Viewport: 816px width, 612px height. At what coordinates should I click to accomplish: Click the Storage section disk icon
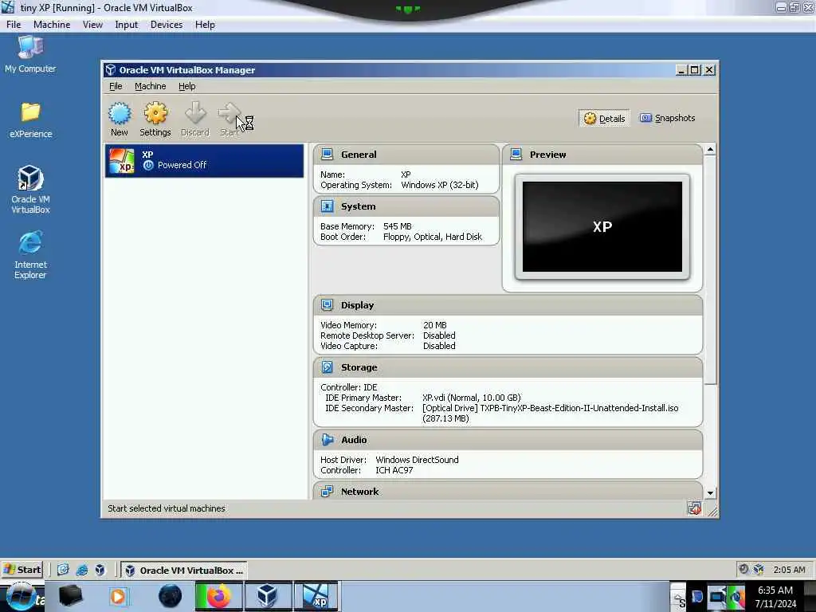pos(327,367)
